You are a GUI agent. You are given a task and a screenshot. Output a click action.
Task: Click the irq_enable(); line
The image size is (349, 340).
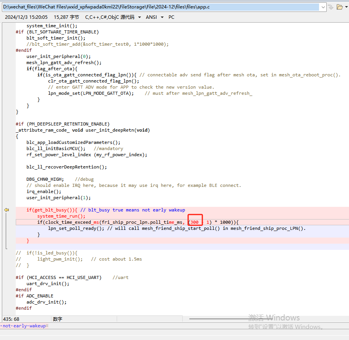pyautogui.click(x=44, y=191)
